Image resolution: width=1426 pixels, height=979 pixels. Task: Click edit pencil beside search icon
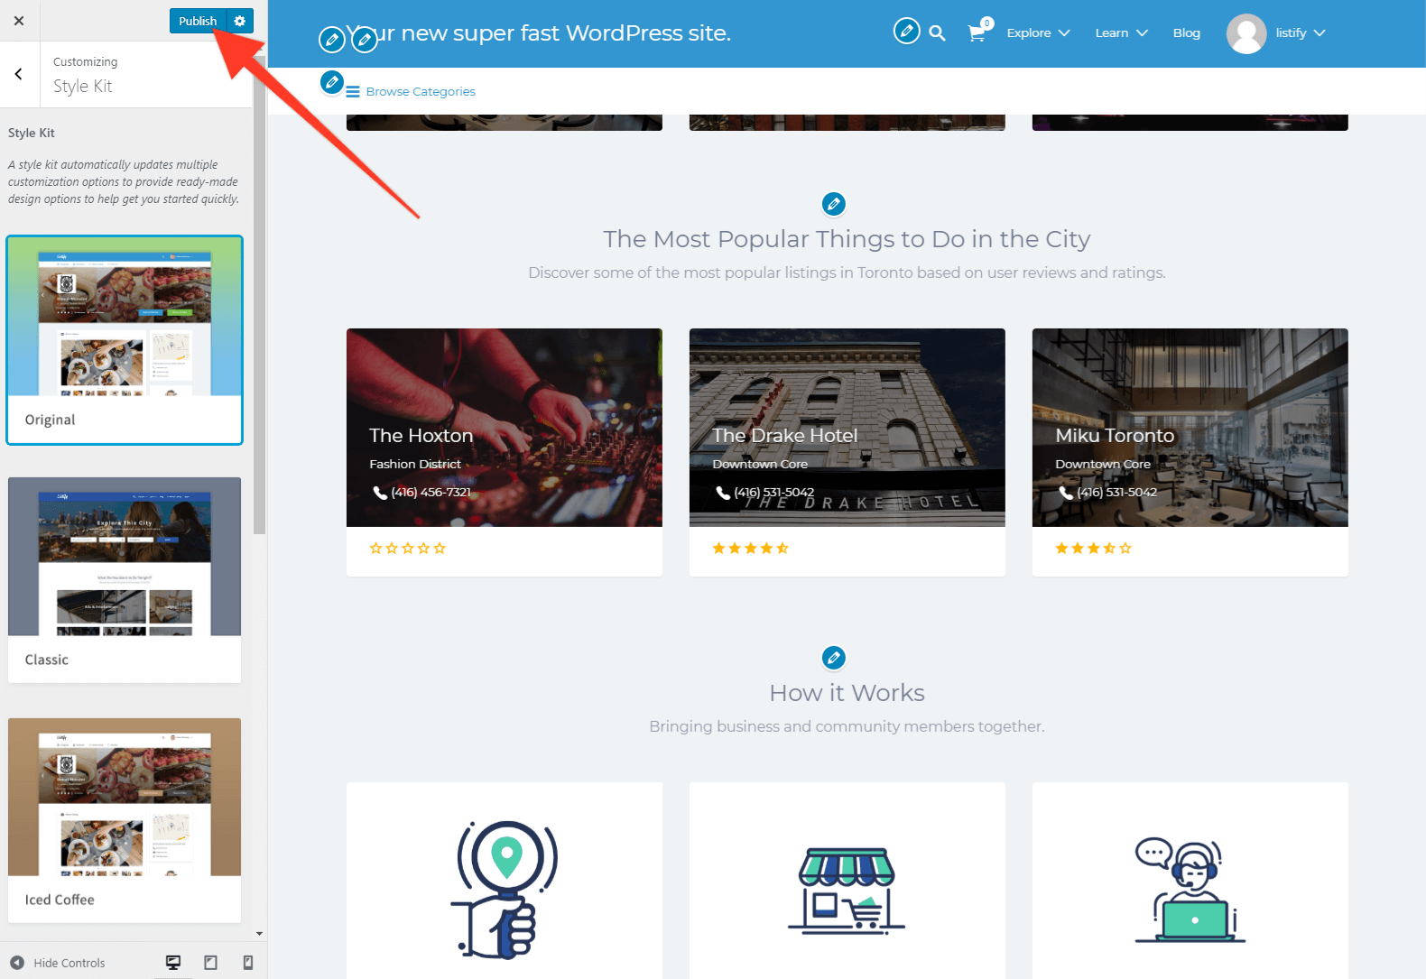pos(906,32)
